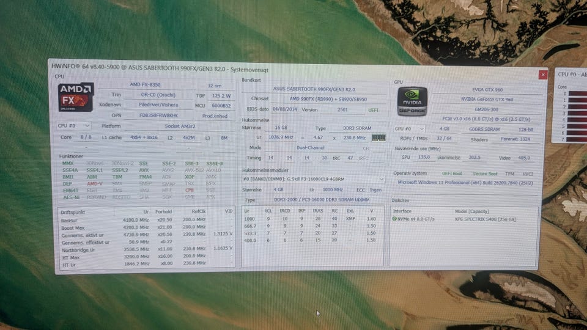
Task: Click the memory clock 1076.9 MHz value
Action: pos(281,137)
